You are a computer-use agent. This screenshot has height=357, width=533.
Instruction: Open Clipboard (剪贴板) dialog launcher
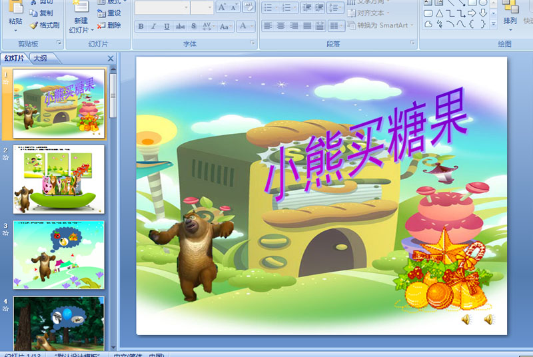[59, 43]
